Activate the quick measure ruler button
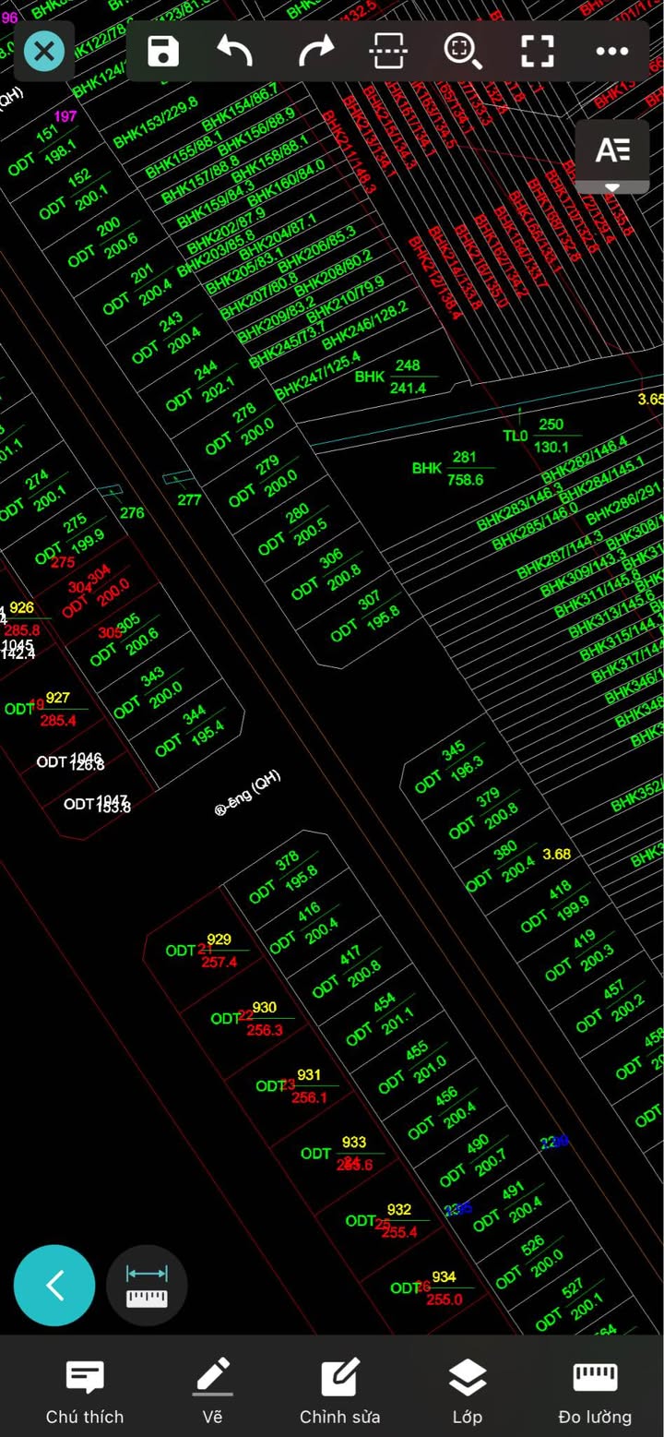 (x=147, y=1286)
